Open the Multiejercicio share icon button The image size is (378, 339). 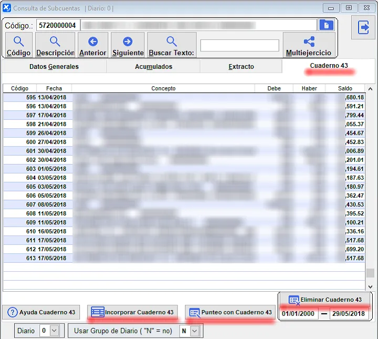(x=309, y=45)
